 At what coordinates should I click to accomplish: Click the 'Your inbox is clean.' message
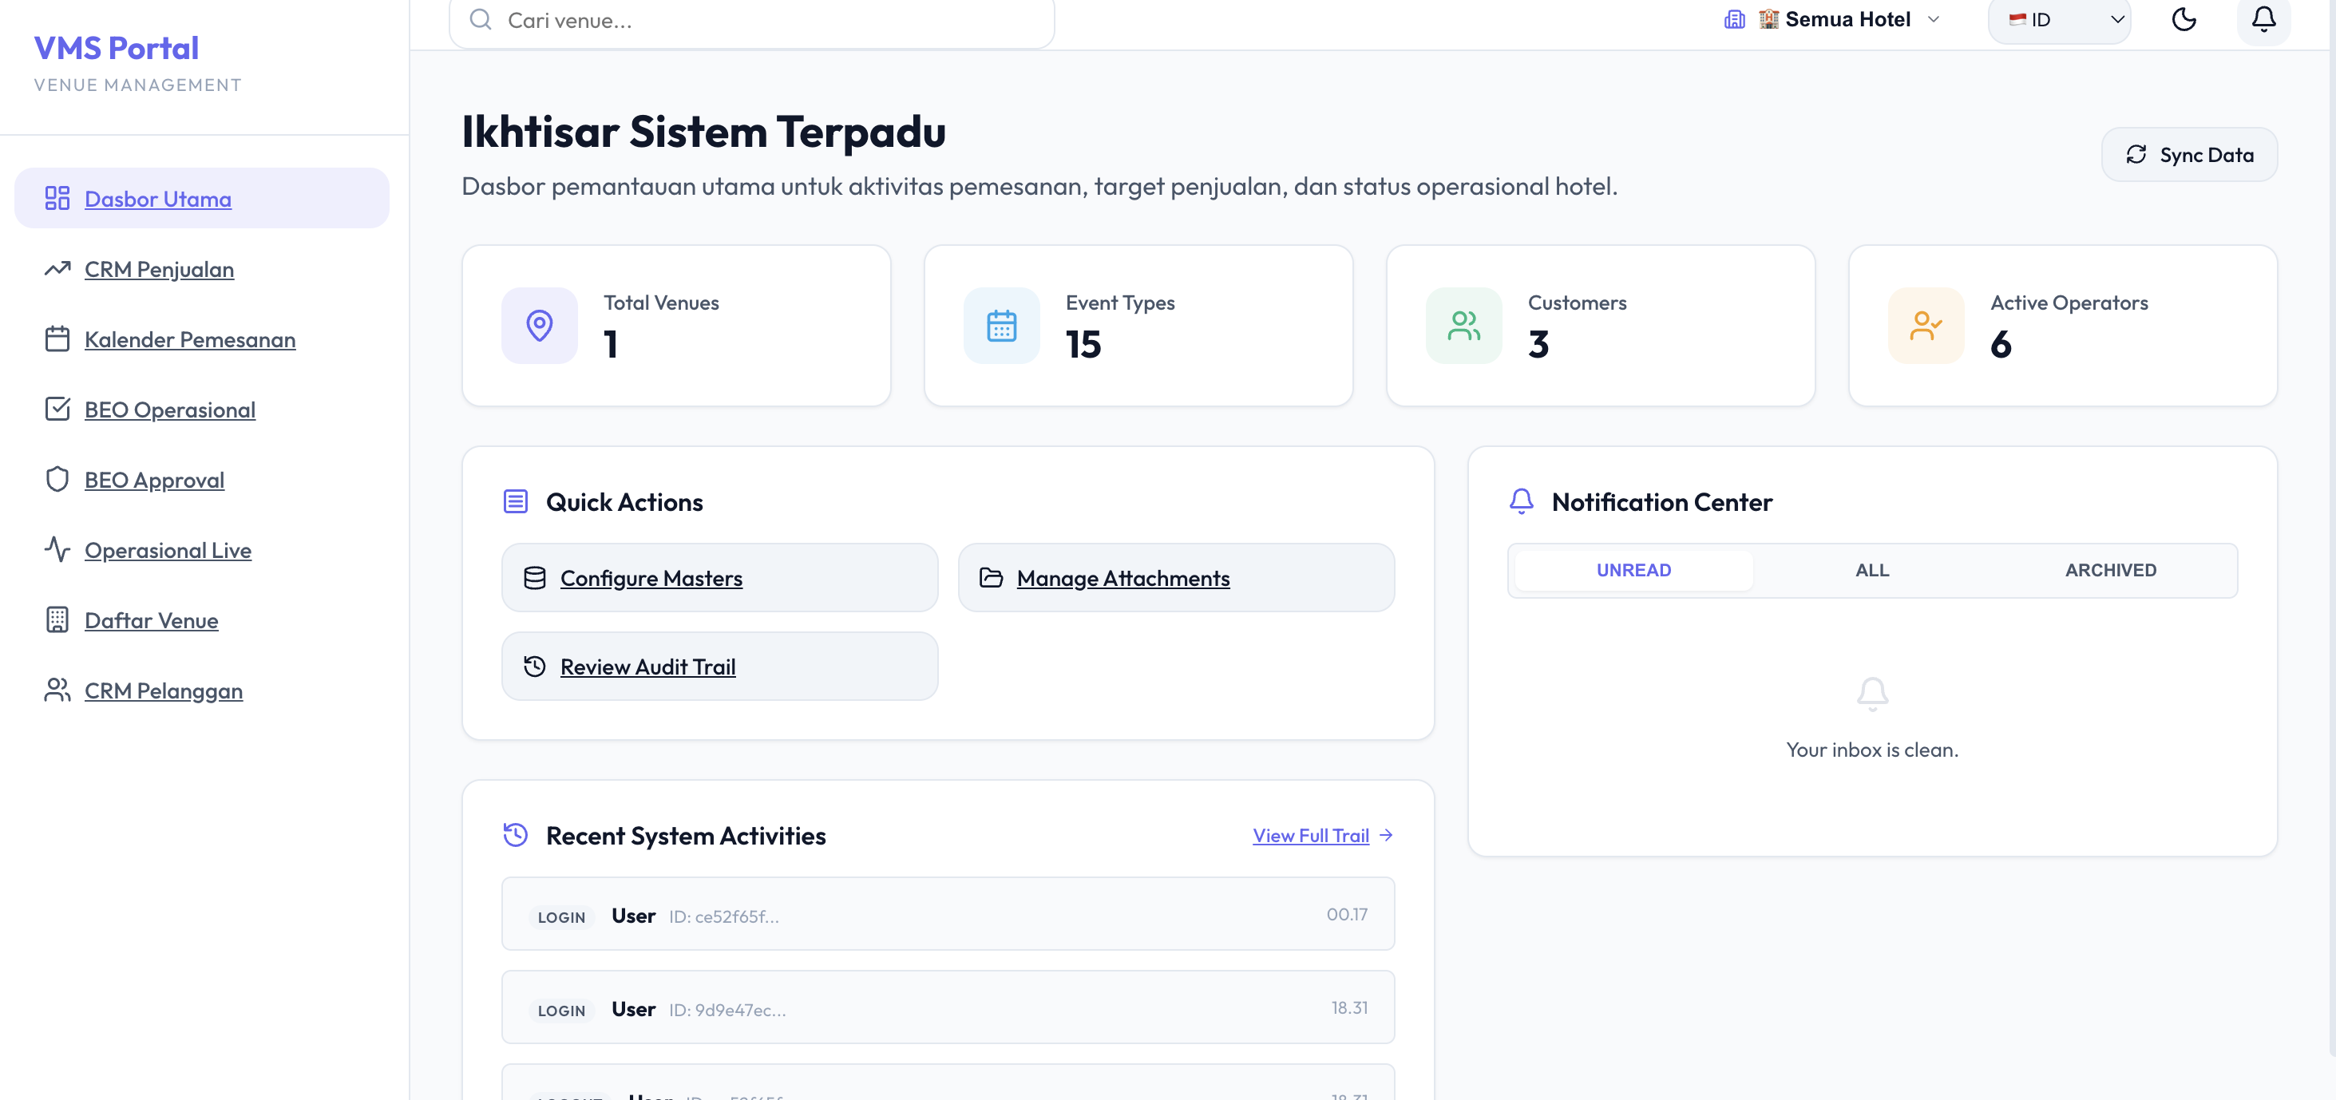tap(1871, 749)
